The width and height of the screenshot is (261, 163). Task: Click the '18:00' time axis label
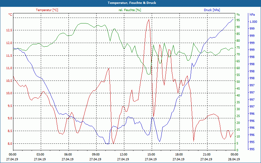(x=178, y=154)
